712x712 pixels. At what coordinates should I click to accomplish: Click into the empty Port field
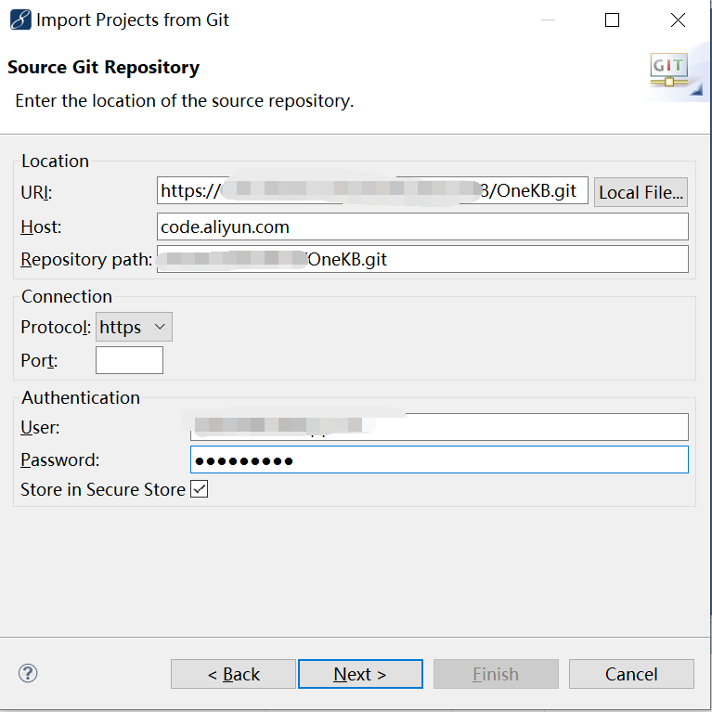[129, 360]
